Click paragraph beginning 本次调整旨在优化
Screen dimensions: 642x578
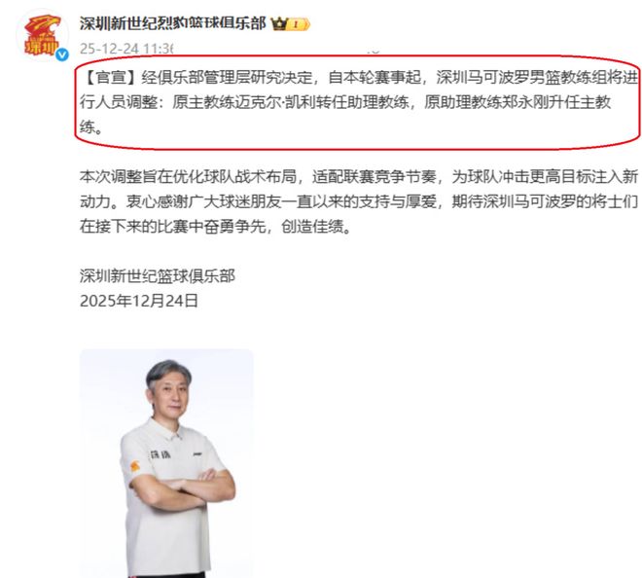point(359,201)
